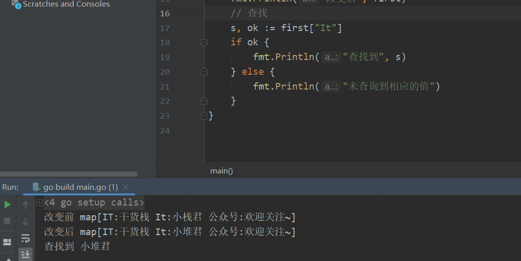Click the "未查询到相应的值" string literal
This screenshot has height=261, width=521.
pyautogui.click(x=389, y=86)
